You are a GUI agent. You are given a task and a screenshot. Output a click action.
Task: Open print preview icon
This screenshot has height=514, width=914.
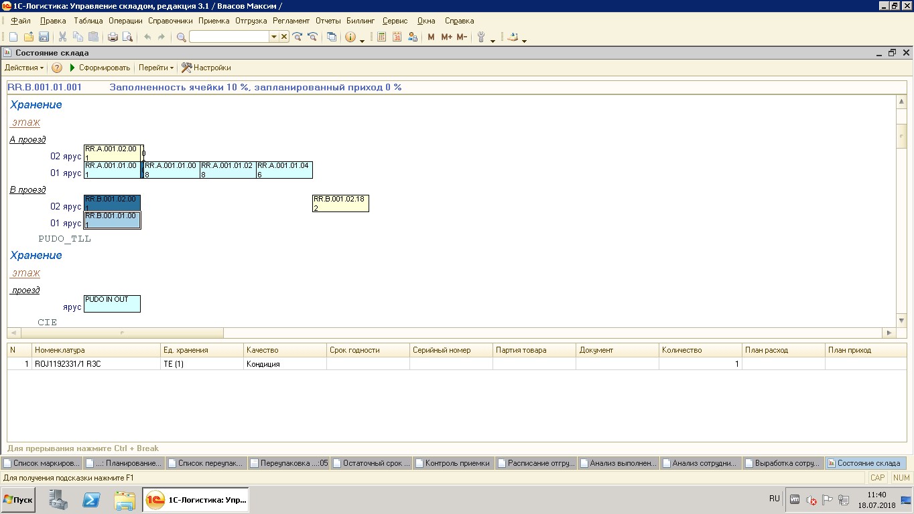coord(128,37)
